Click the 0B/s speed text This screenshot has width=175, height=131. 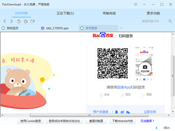pos(167,128)
